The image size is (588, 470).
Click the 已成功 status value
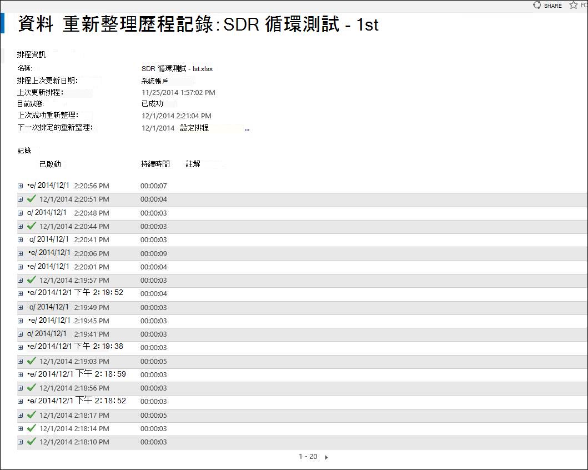point(152,103)
